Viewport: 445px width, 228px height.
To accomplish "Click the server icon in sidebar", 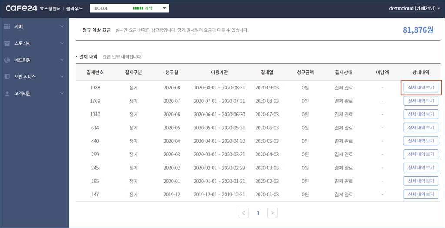I will click(7, 27).
